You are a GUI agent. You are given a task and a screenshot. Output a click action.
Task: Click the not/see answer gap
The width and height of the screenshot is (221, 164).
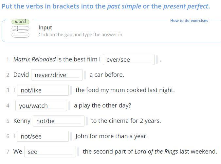[43, 136]
